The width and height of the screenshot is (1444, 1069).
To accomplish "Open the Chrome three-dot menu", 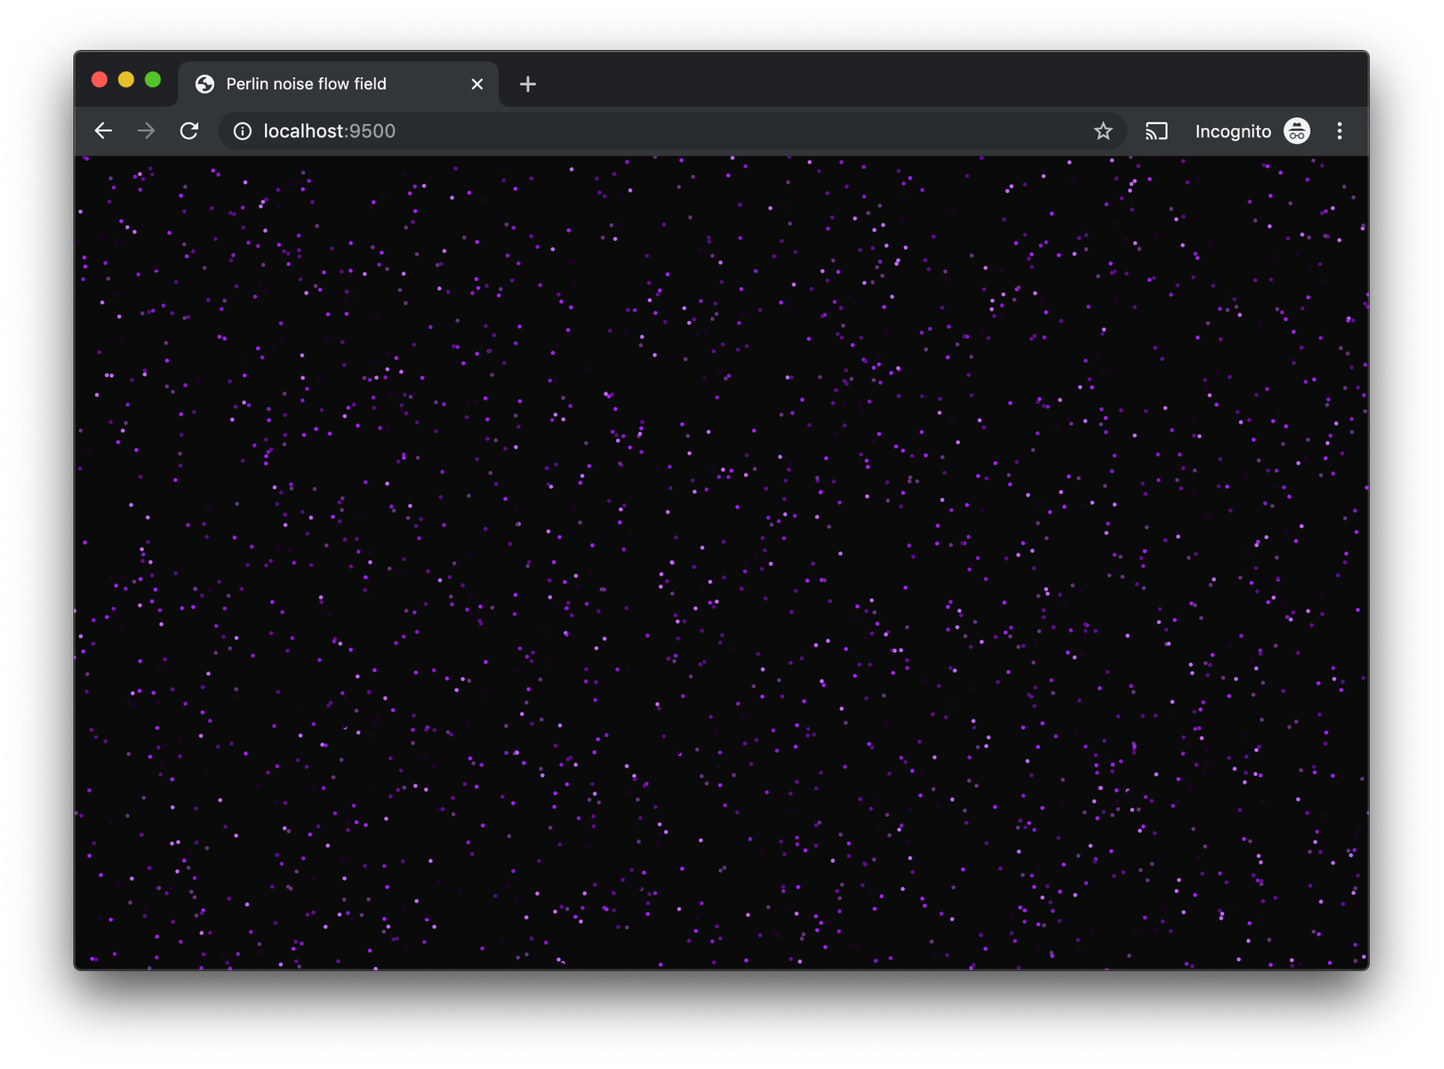I will [x=1340, y=131].
